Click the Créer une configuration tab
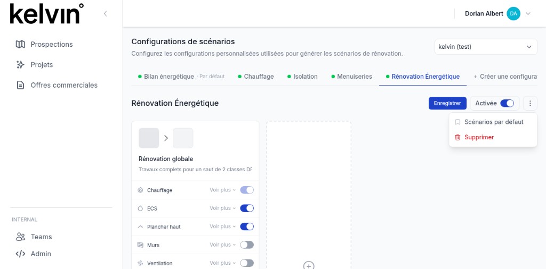 (x=505, y=77)
